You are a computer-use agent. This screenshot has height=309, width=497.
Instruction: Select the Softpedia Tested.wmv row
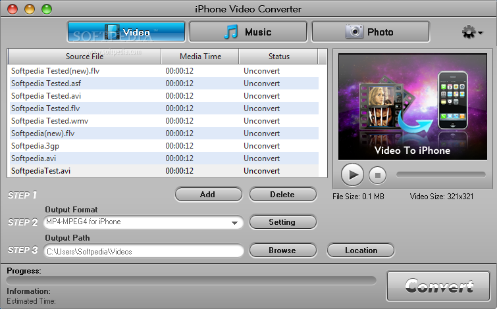163,120
